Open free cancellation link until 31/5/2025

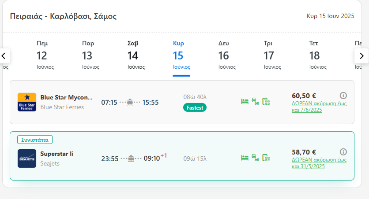[x=319, y=163]
